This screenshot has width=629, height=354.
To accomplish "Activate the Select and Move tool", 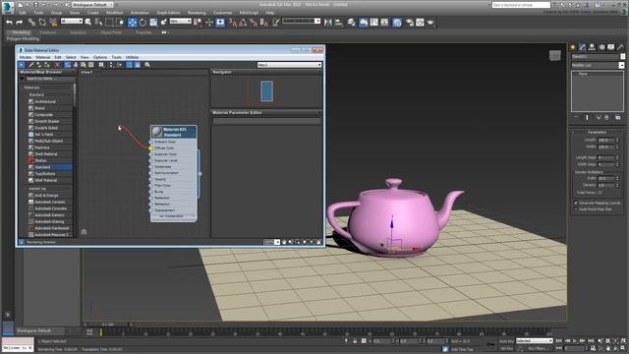I will pos(132,23).
